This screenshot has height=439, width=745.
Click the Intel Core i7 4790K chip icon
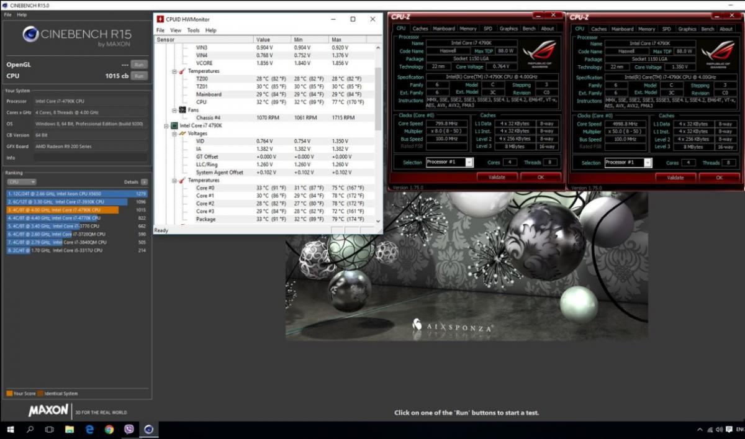click(x=174, y=125)
